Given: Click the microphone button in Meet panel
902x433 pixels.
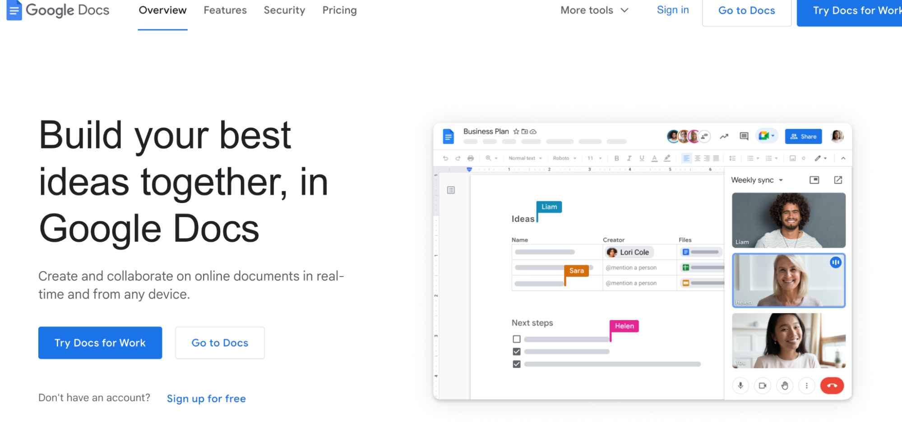Looking at the screenshot, I should pyautogui.click(x=740, y=386).
